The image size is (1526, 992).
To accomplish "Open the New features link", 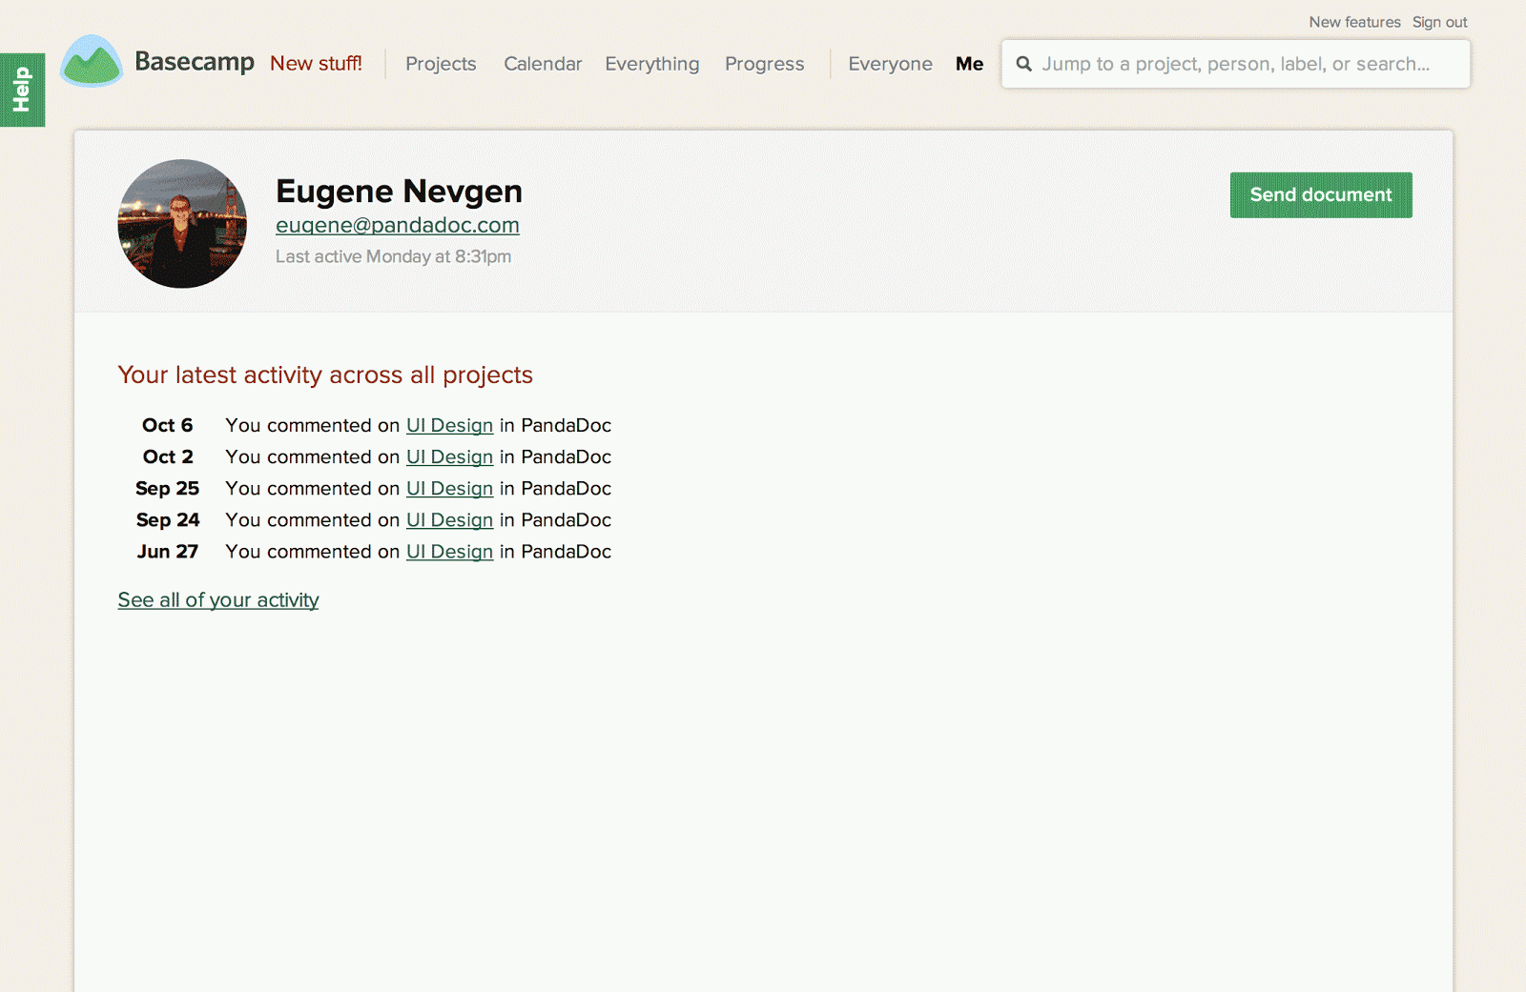I will pyautogui.click(x=1354, y=22).
